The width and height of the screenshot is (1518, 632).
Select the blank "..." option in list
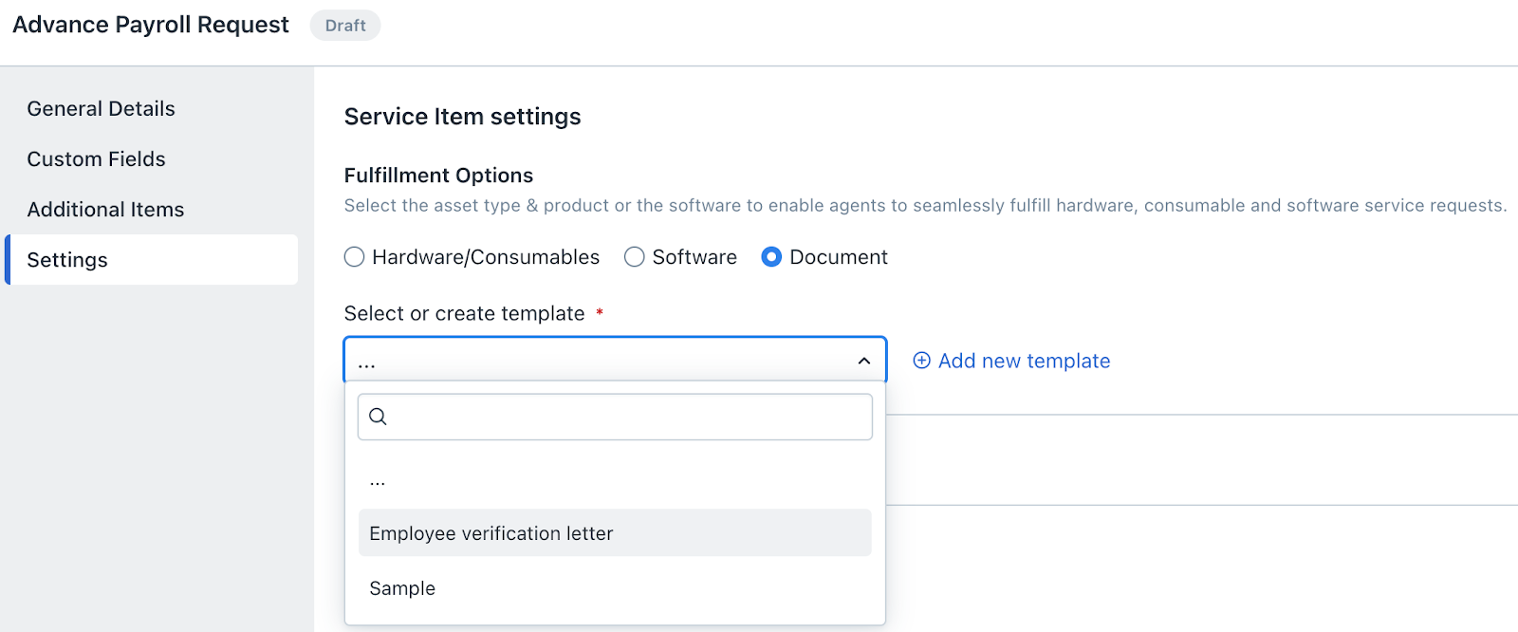click(378, 481)
